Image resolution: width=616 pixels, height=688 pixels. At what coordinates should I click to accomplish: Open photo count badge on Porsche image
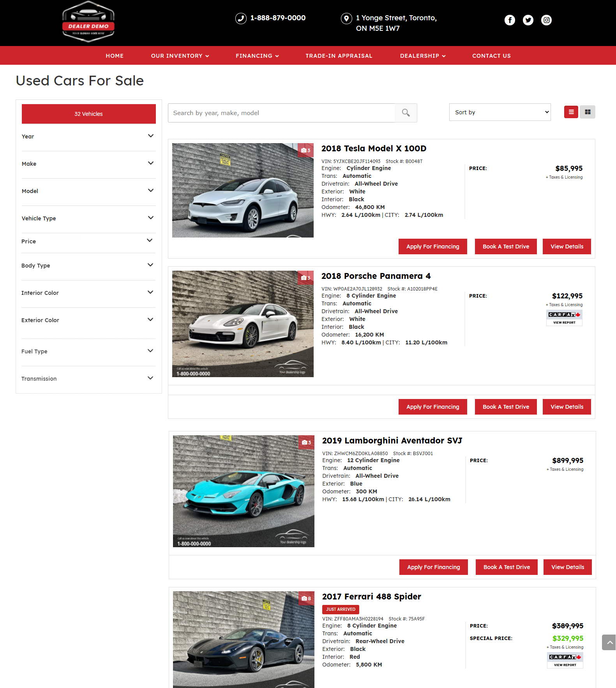[306, 278]
